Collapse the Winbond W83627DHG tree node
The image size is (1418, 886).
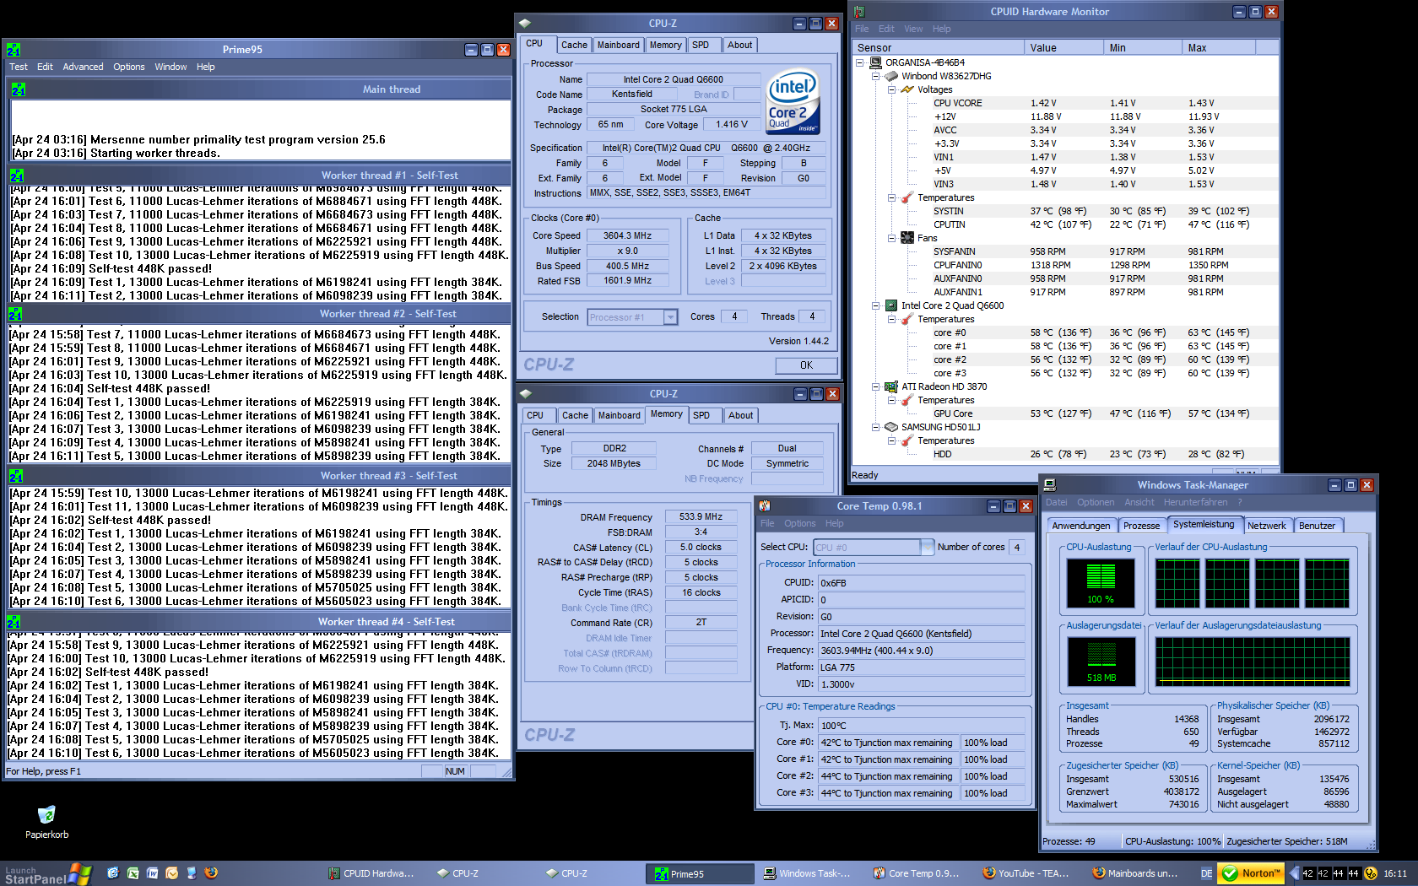[x=875, y=76]
